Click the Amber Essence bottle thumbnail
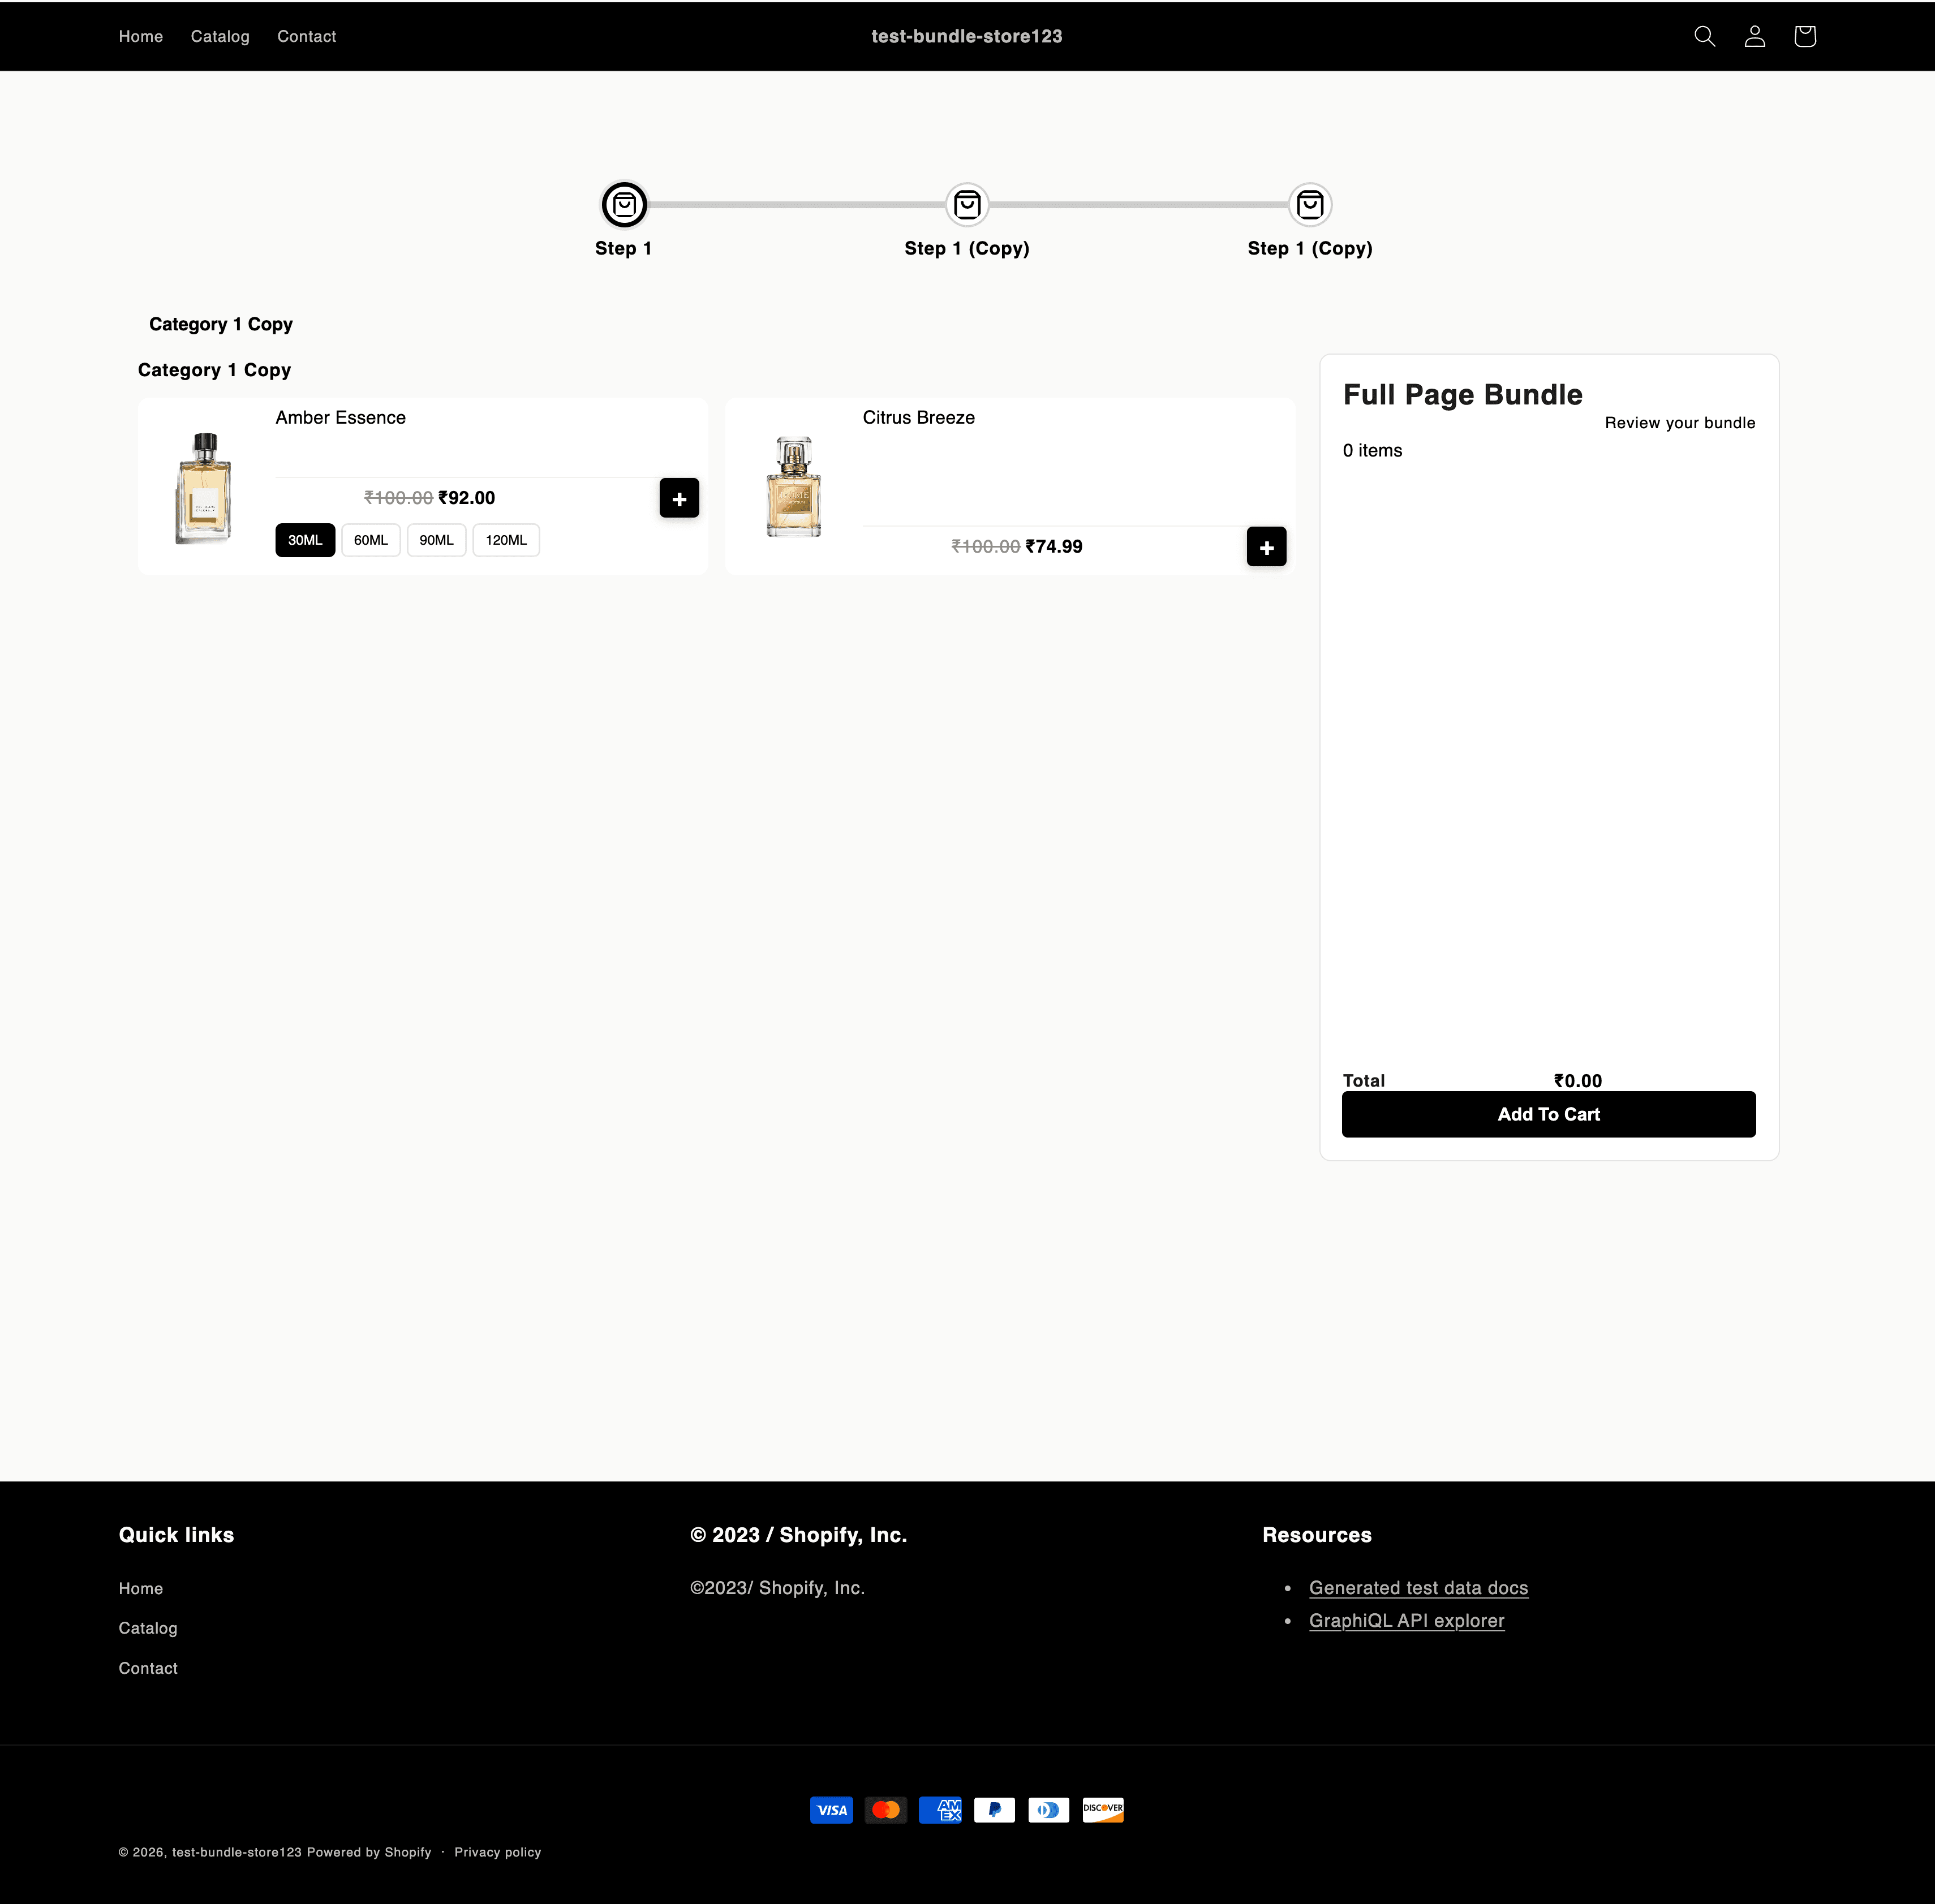This screenshot has width=1935, height=1904. [204, 488]
